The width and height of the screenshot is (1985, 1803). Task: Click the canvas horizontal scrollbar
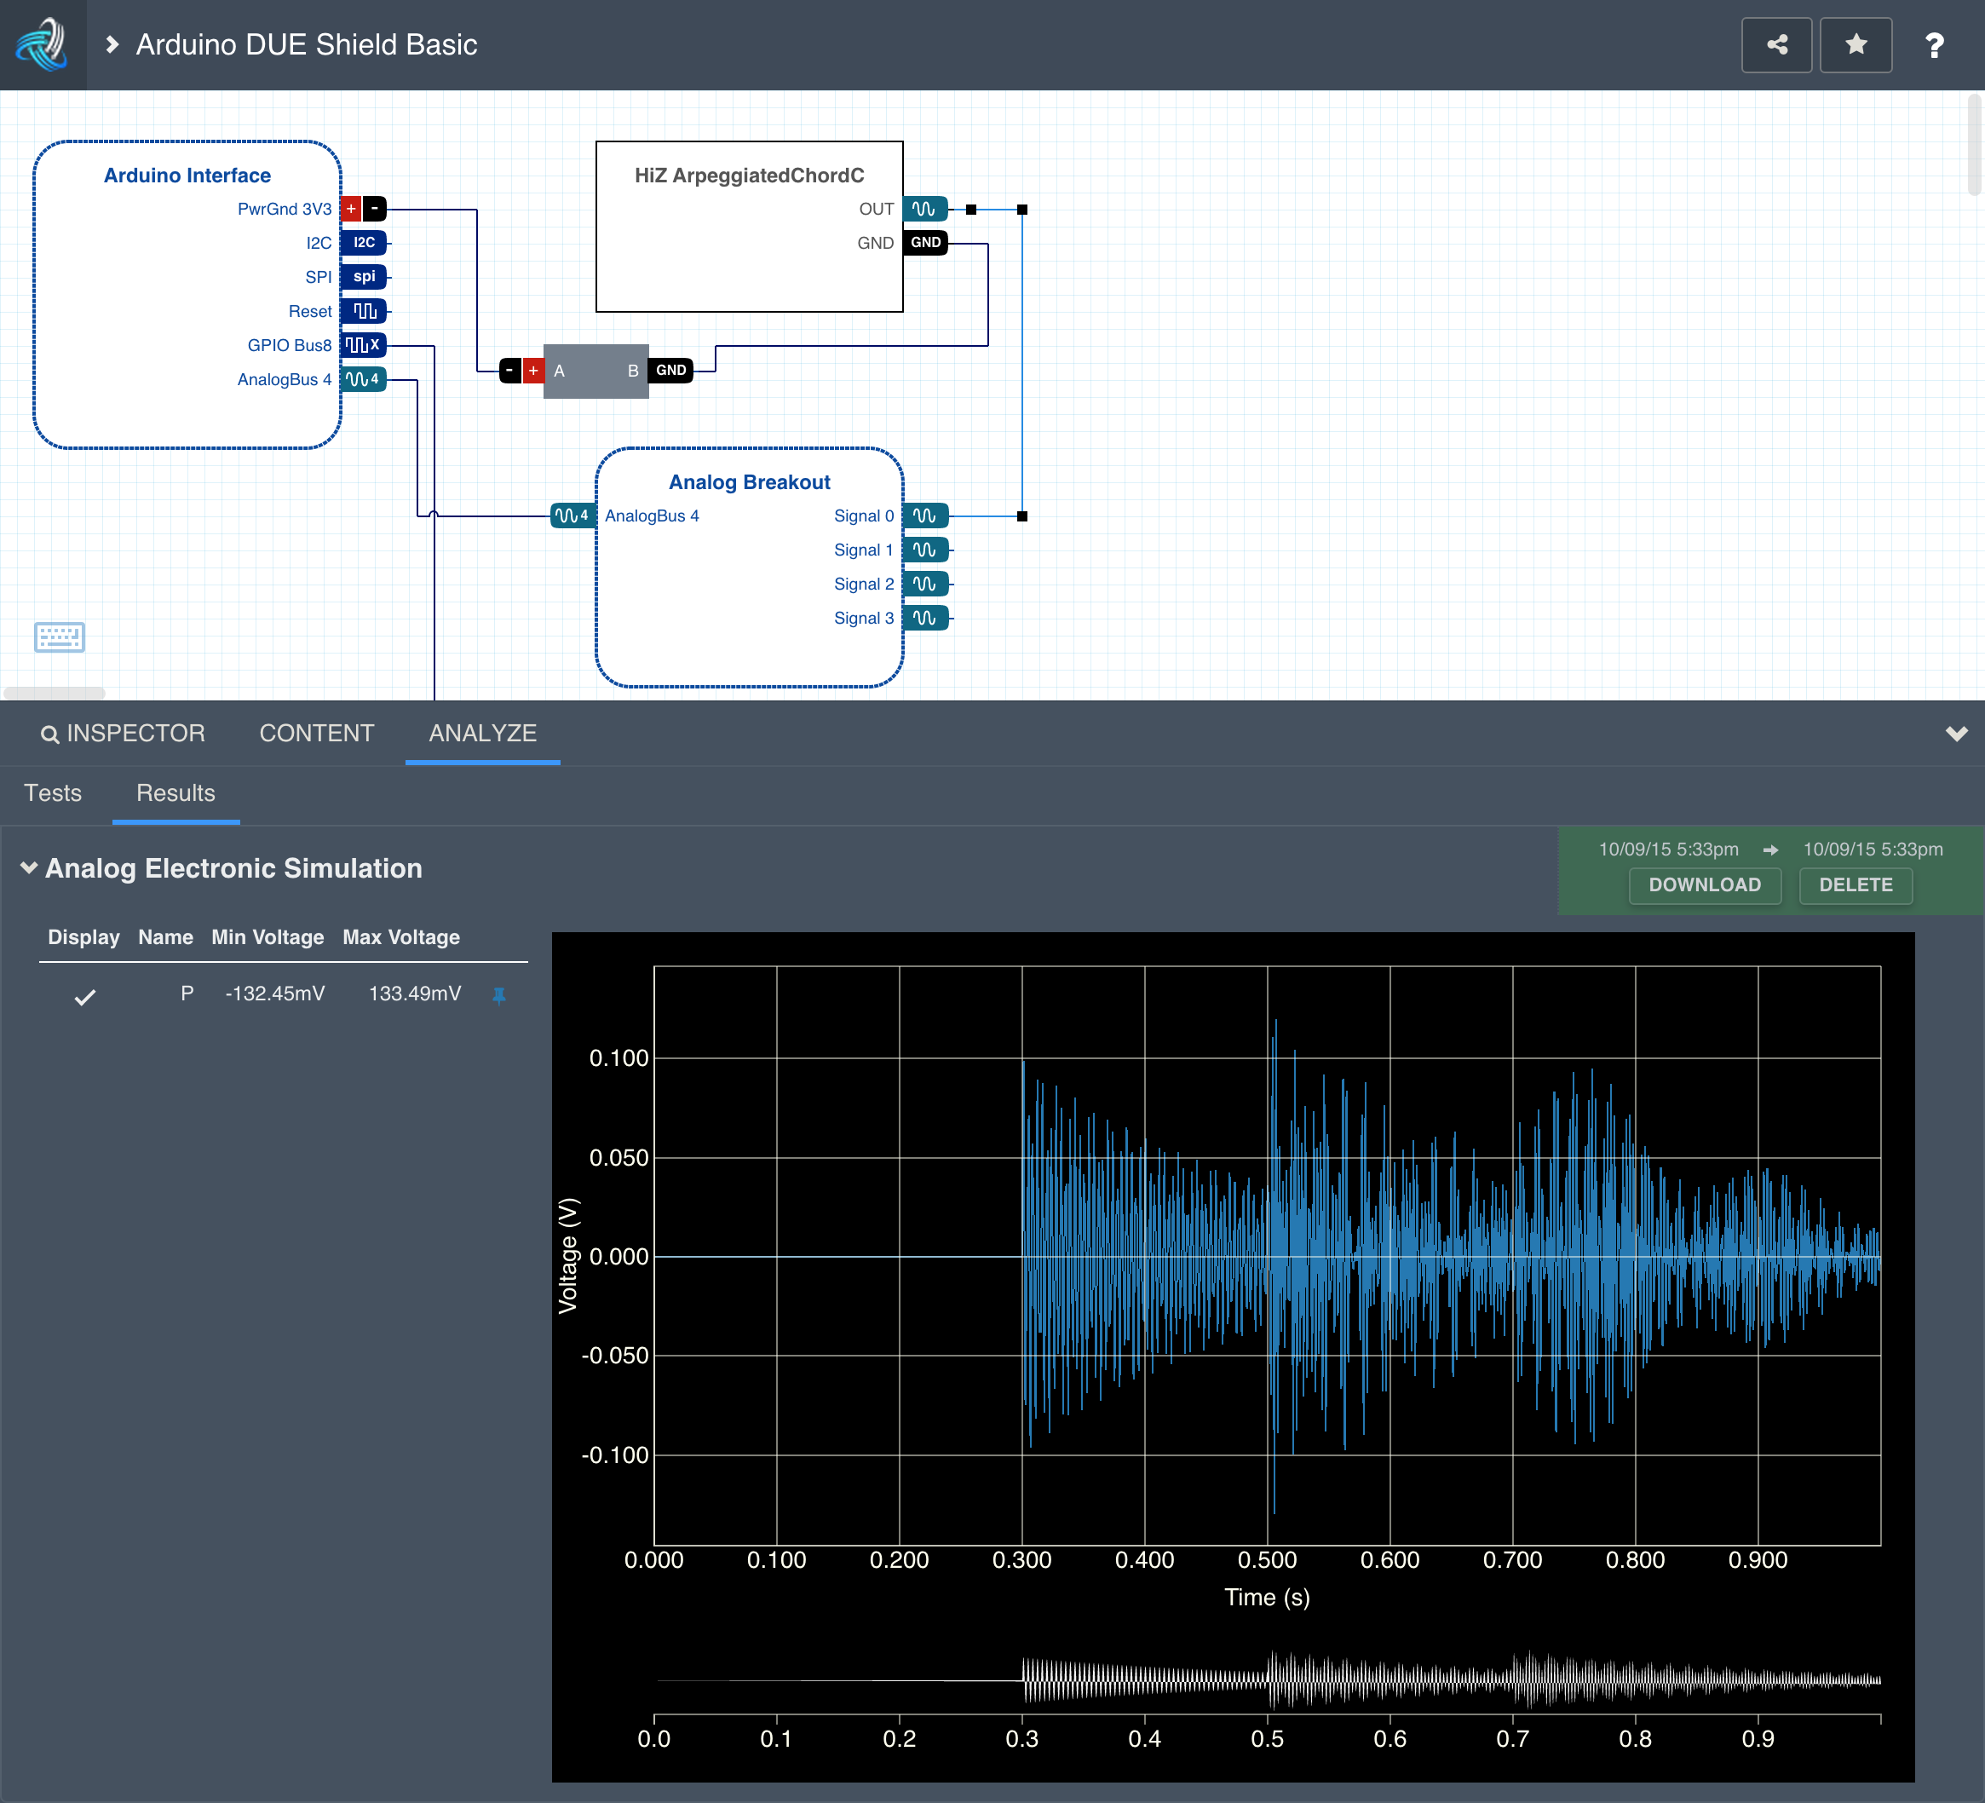click(55, 692)
